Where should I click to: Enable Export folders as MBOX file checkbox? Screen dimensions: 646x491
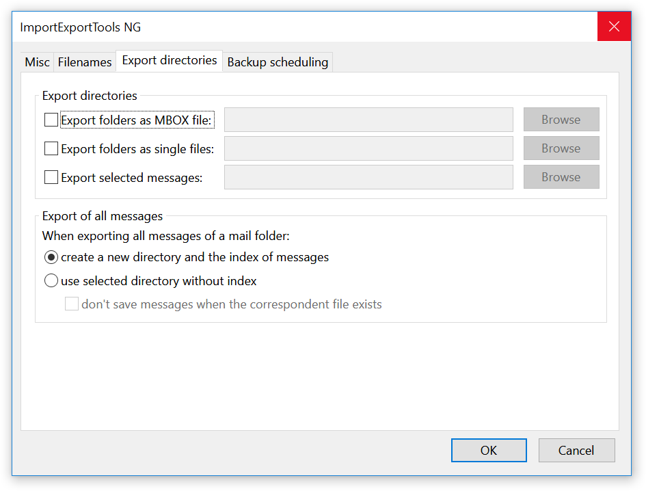coord(51,120)
